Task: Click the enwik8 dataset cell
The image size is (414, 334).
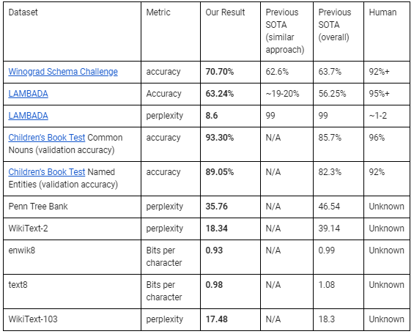Action: pyautogui.click(x=72, y=256)
